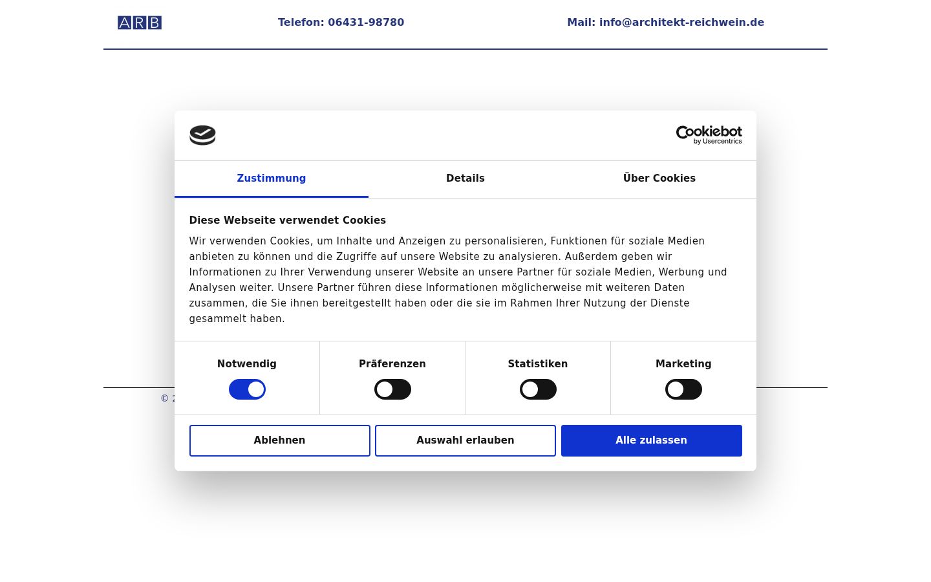Click the Marketing label text

tap(683, 364)
